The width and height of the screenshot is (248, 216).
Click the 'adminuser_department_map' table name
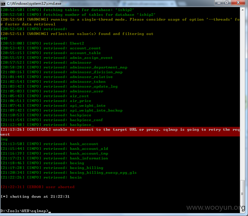[98, 67]
